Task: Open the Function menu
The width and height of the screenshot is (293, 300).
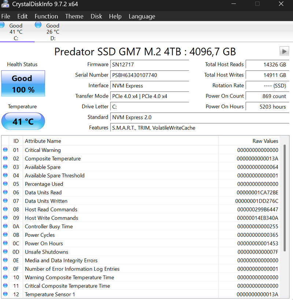Action: click(47, 16)
